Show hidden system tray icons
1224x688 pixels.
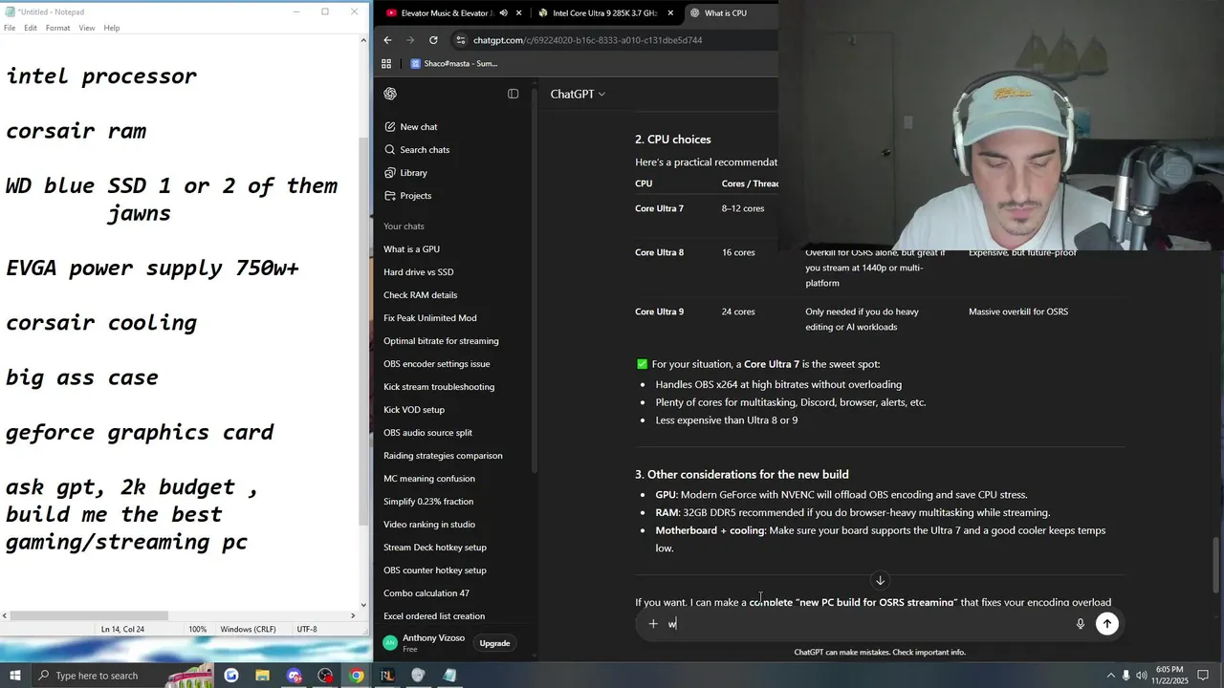click(1111, 676)
